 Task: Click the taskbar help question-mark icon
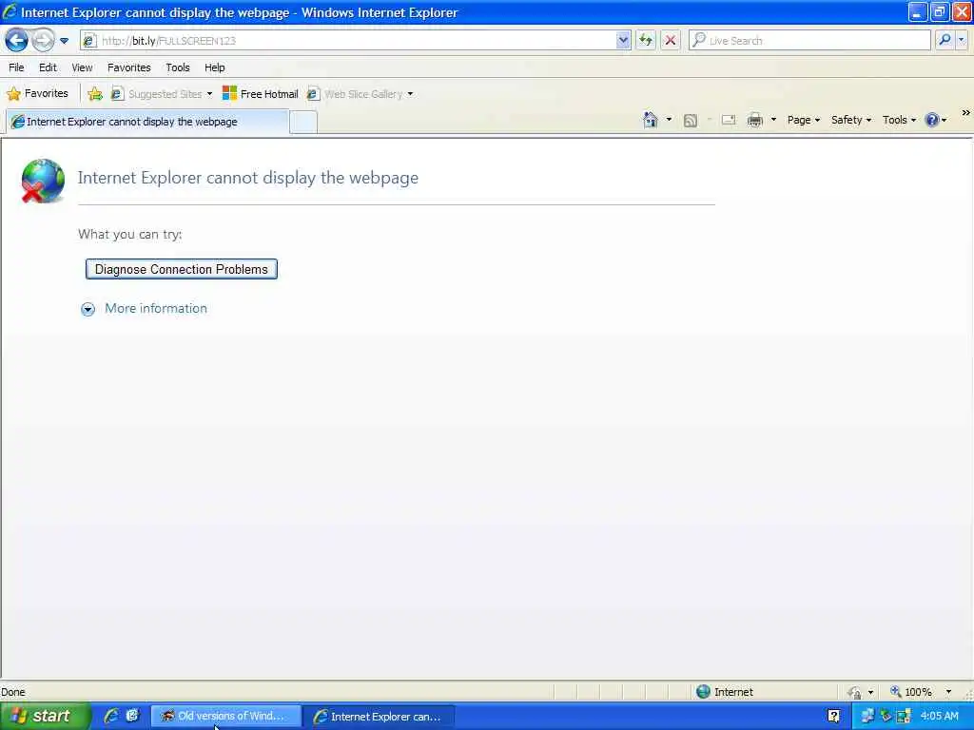(x=833, y=717)
